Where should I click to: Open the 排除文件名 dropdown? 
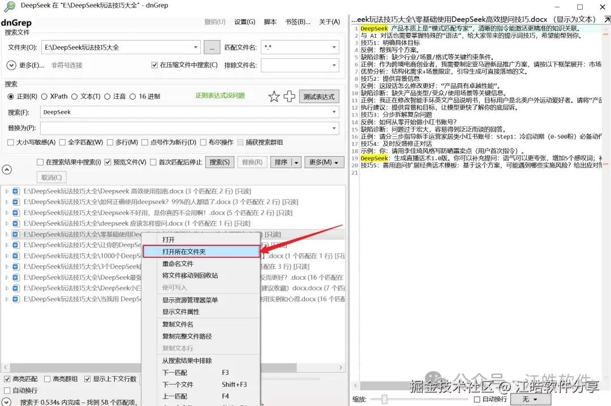coord(334,65)
